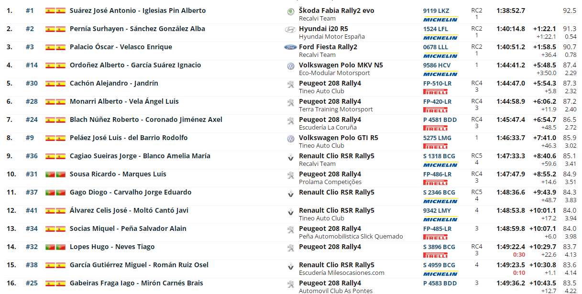582x294 pixels.
Task: Click the Peugeot icon in Blach Núñez Roberto's row
Action: 290,120
